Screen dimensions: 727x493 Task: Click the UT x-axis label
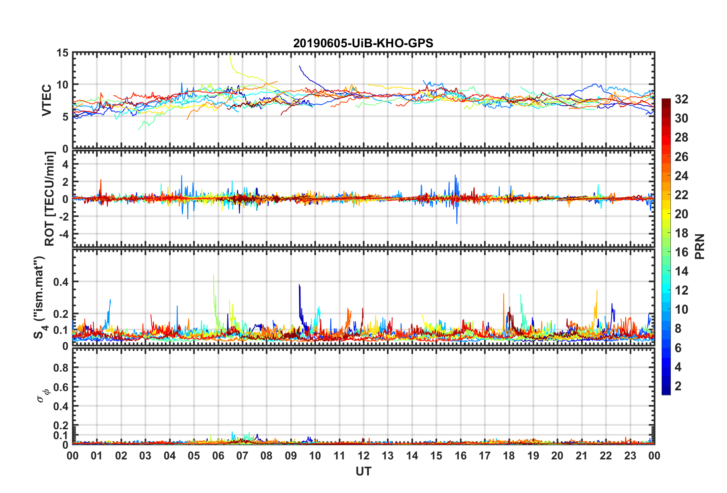click(363, 472)
